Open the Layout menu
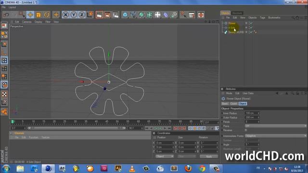Image resolution: width=308 pixels, height=173 pixels. pos(12,7)
